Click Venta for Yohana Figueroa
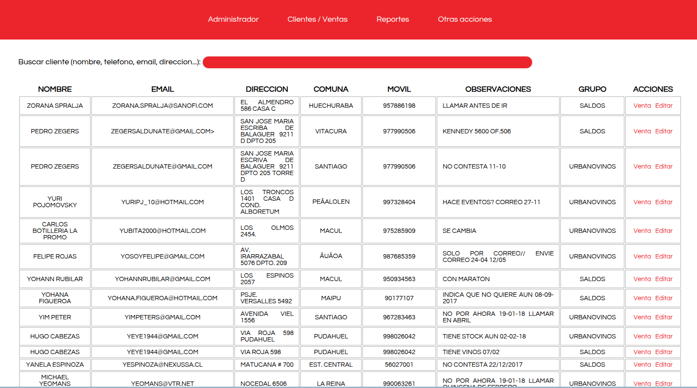Screen dimensions: 697x388 pyautogui.click(x=642, y=298)
